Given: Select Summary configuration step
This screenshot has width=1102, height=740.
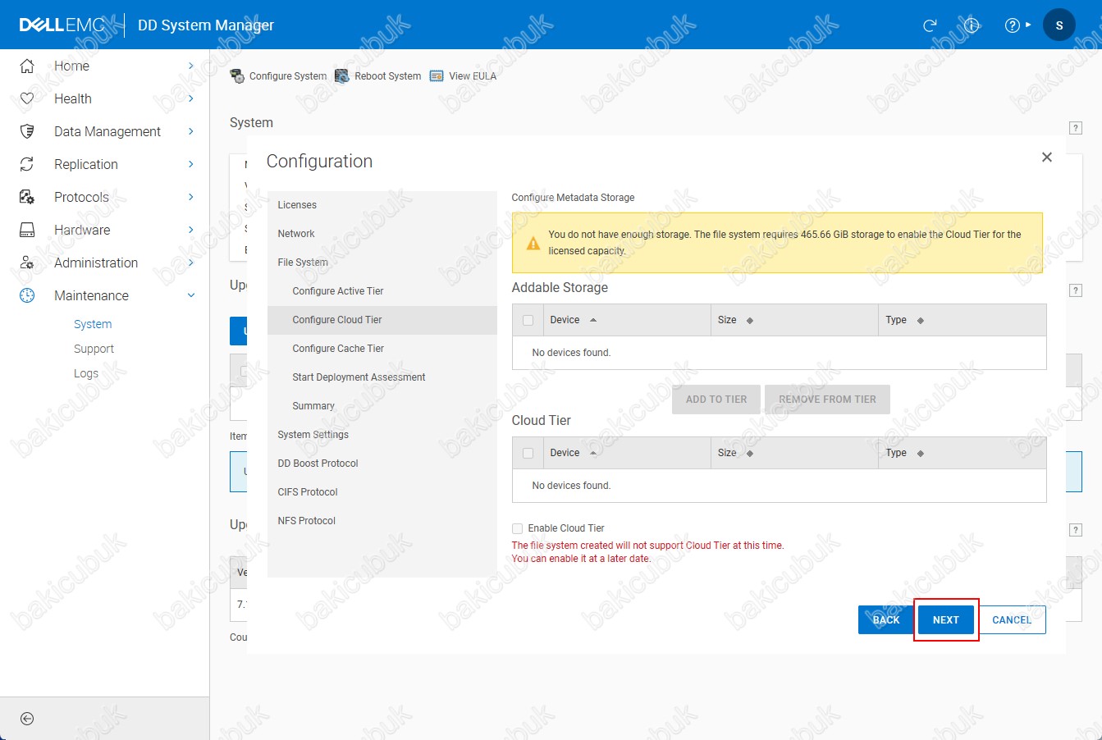Looking at the screenshot, I should pyautogui.click(x=382, y=406).
